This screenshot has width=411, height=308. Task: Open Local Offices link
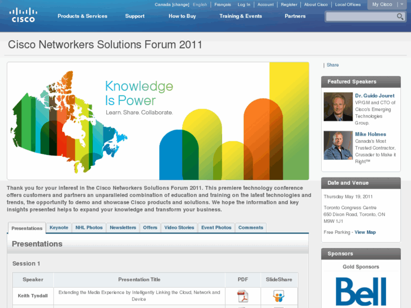[x=348, y=5]
